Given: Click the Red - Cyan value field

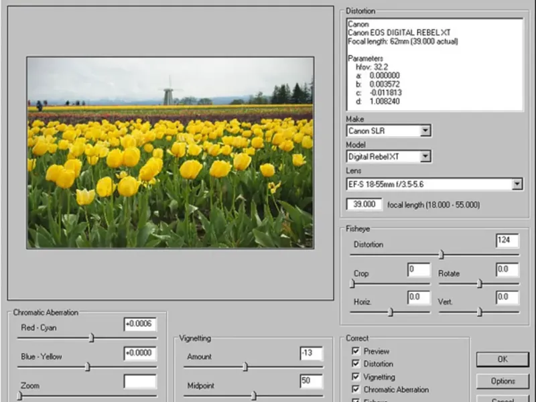Looking at the screenshot, I should point(140,324).
